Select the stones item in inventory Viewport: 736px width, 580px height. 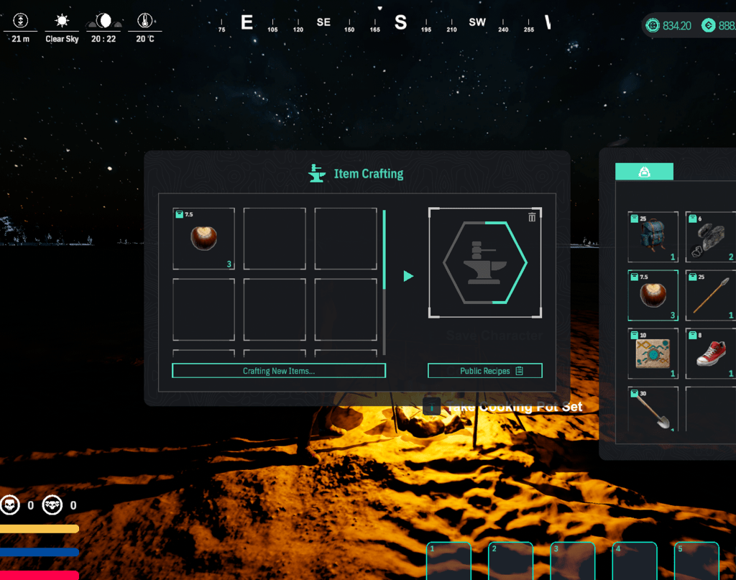coord(712,237)
